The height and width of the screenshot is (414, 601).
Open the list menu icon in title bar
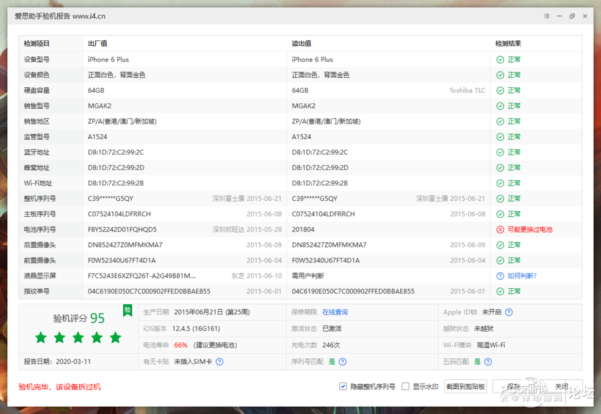click(547, 16)
